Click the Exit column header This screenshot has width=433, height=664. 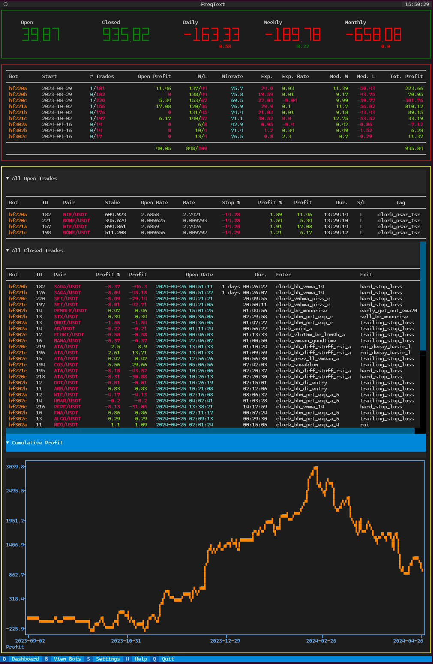click(x=366, y=275)
